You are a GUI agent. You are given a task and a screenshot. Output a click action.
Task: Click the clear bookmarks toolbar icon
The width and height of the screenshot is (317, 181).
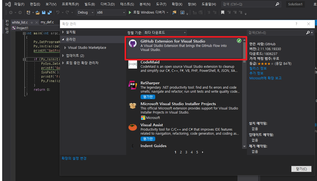pyautogui.click(x=240, y=12)
